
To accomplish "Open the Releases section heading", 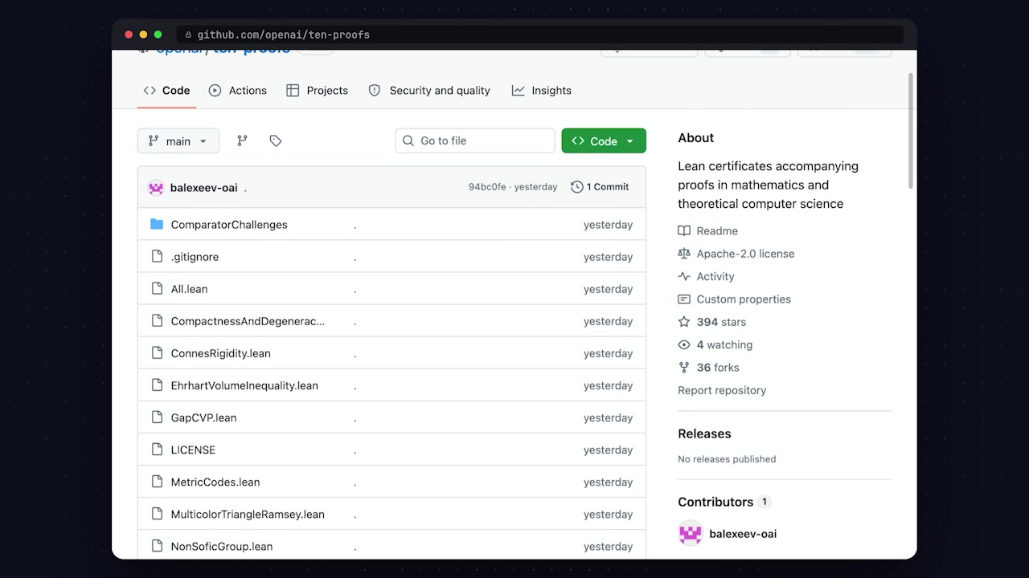I will [704, 433].
